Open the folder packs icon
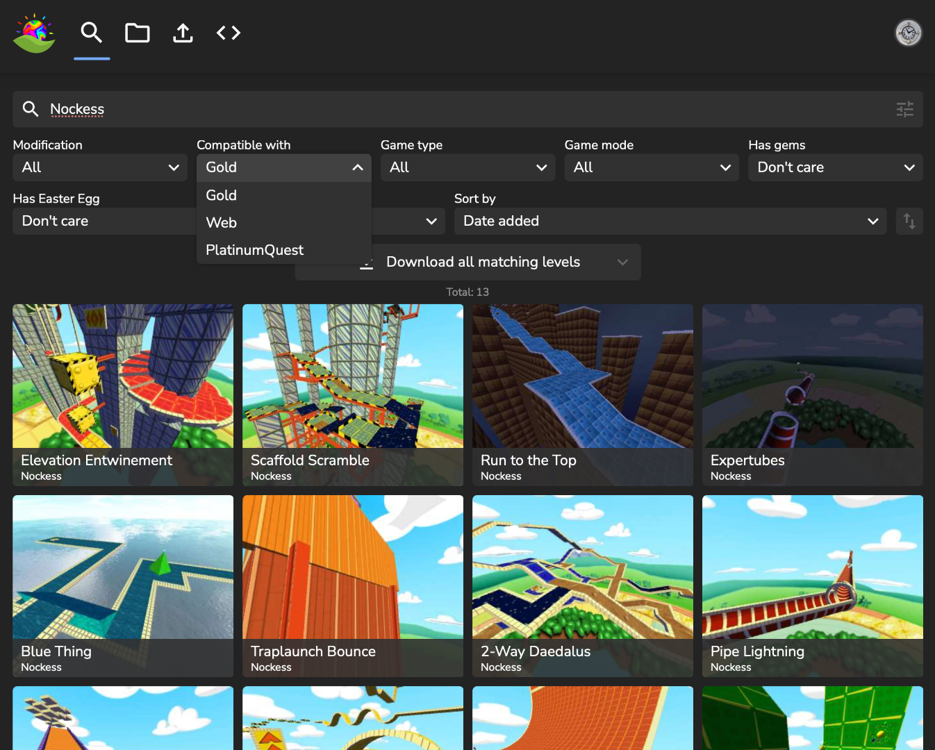935x750 pixels. coord(137,33)
